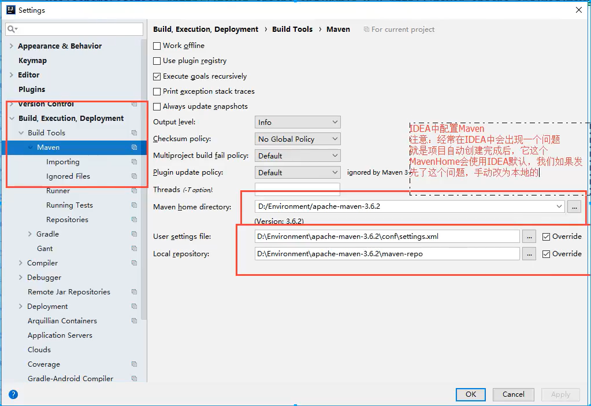Viewport: 591px width, 406px height.
Task: Expand the Deployment node
Action: (21, 307)
